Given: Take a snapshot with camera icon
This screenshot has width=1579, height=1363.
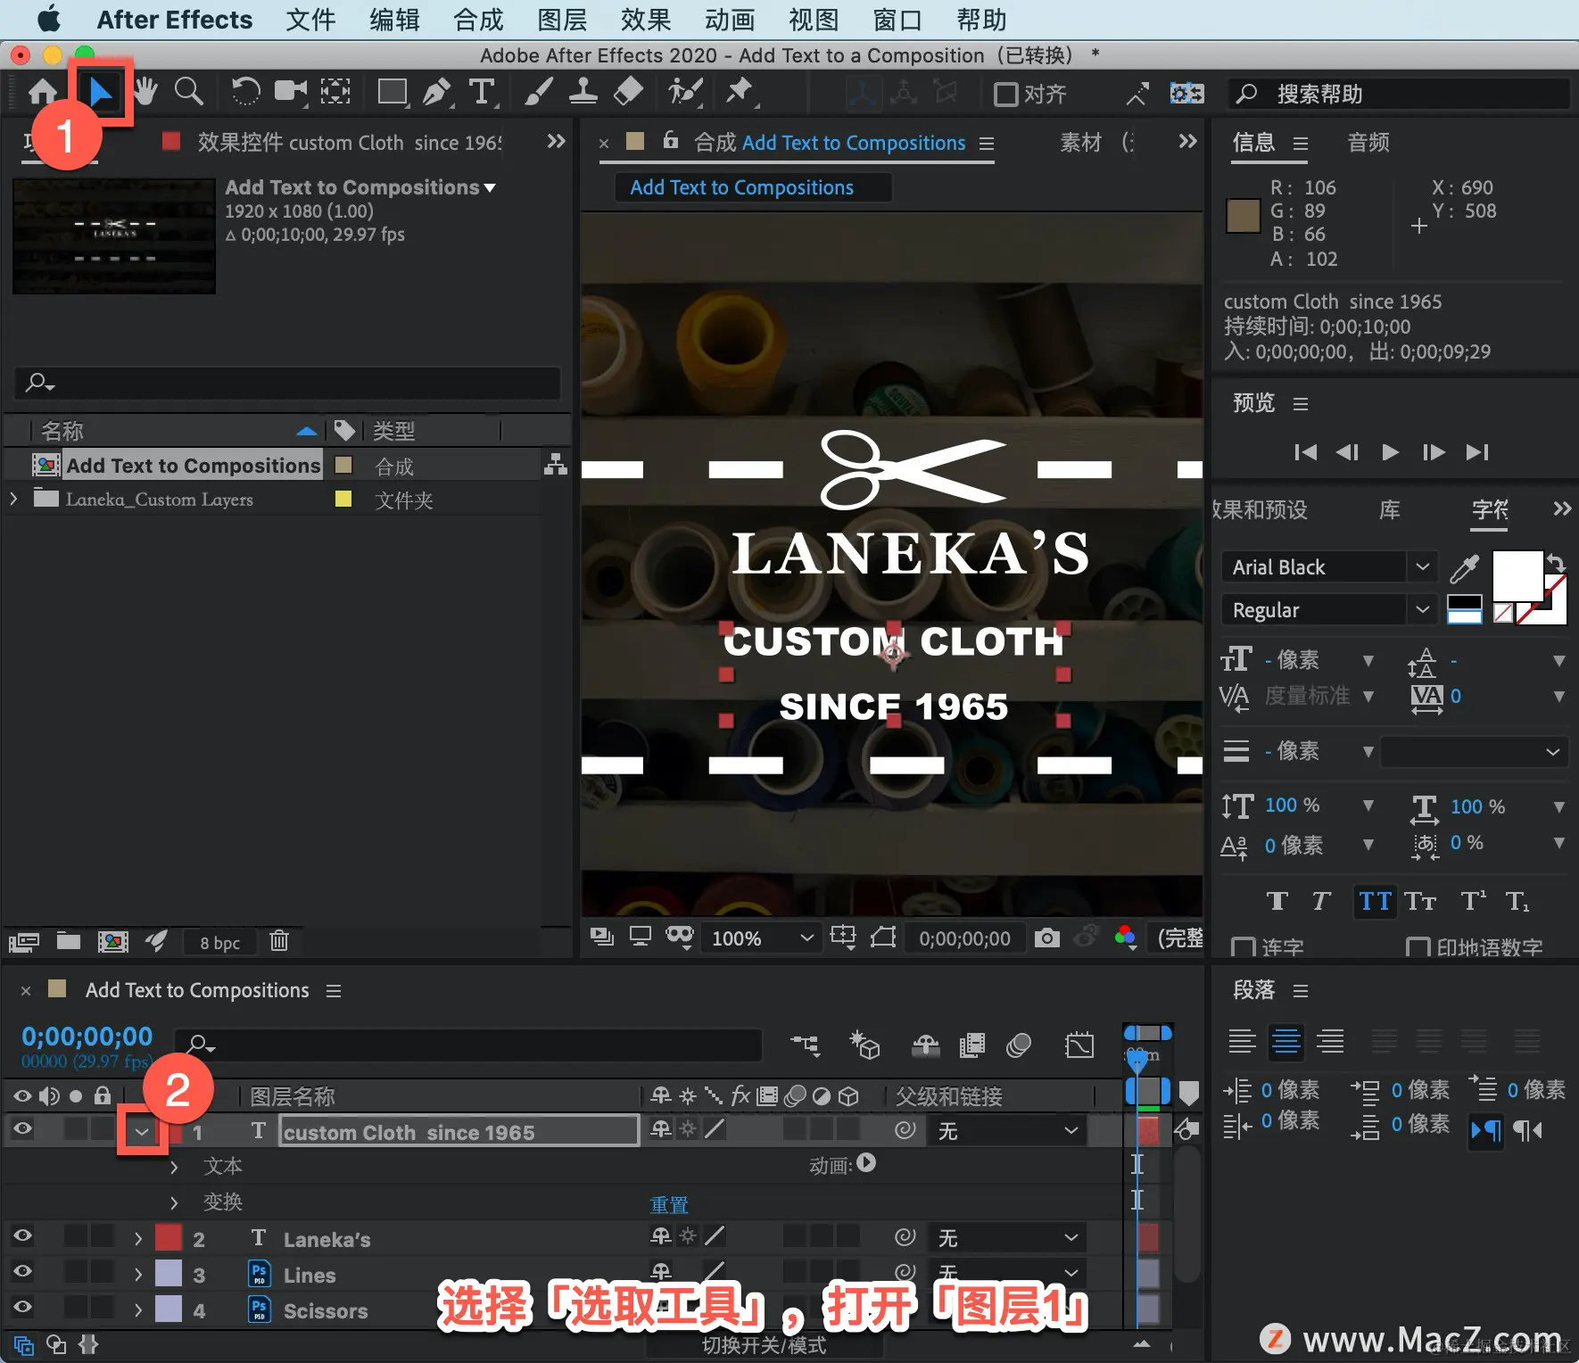Looking at the screenshot, I should [x=1046, y=938].
